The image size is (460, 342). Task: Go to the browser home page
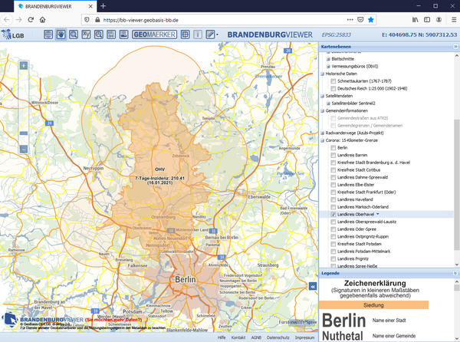click(x=42, y=20)
